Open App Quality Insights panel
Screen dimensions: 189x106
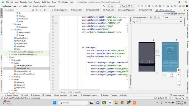(89, 95)
